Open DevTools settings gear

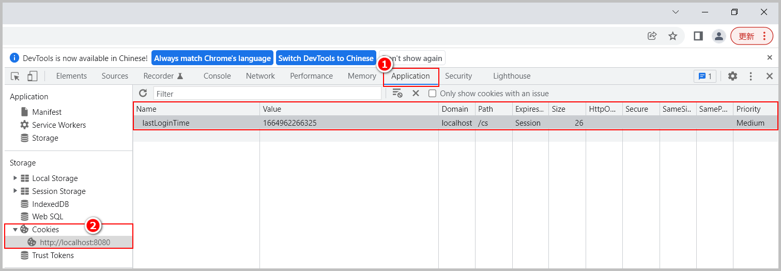click(x=732, y=76)
